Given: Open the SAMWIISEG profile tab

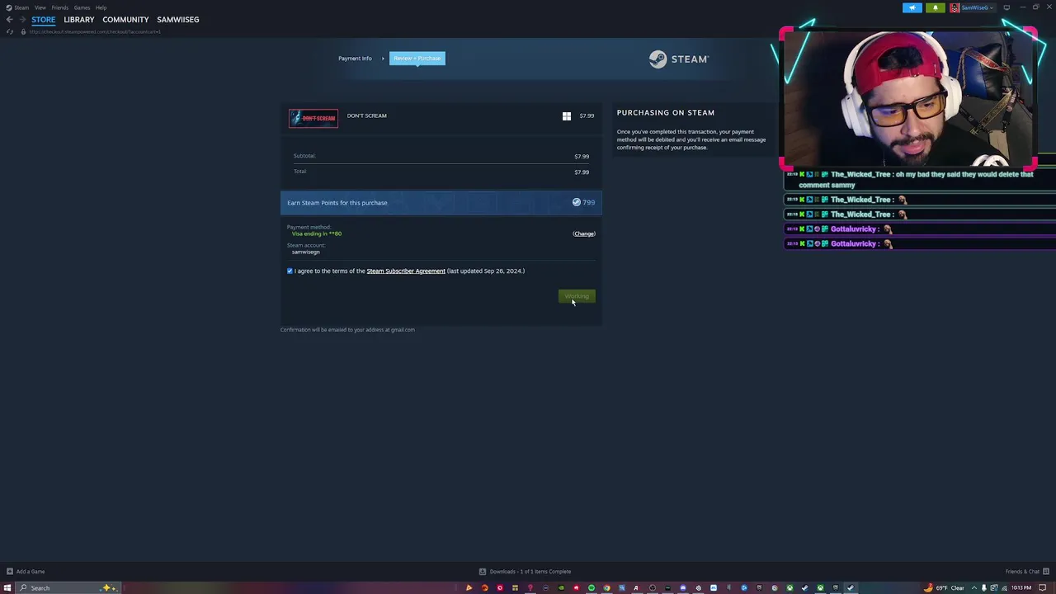Looking at the screenshot, I should 178,19.
